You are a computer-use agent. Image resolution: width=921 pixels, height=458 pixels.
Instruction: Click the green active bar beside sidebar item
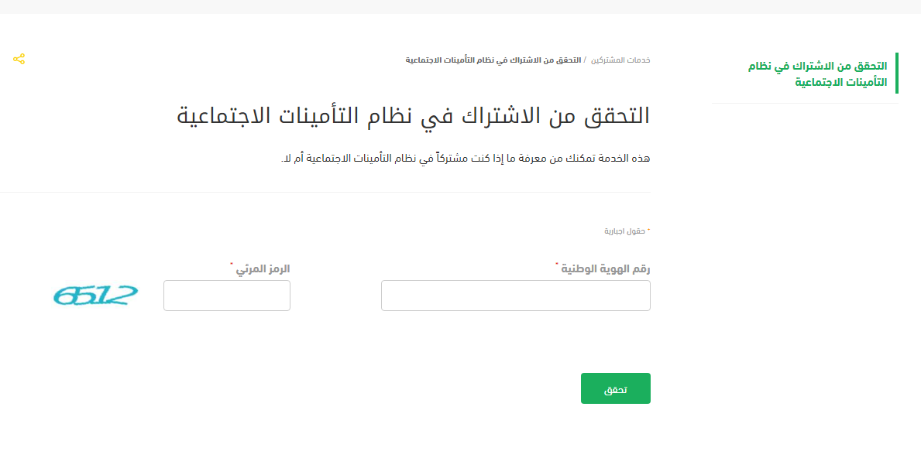point(897,73)
